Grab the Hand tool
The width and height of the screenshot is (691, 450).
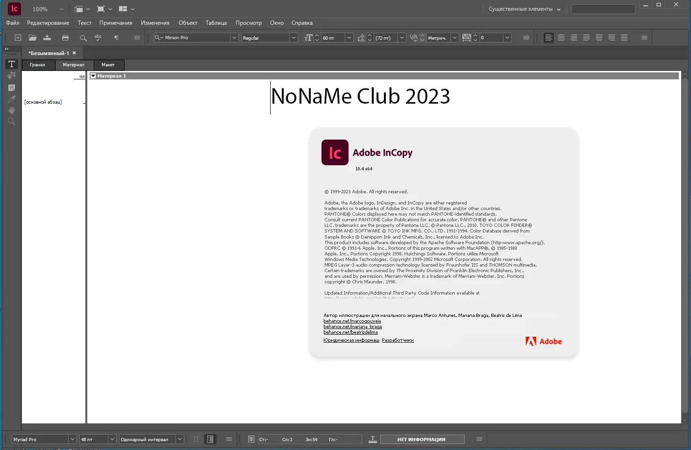coord(11,110)
